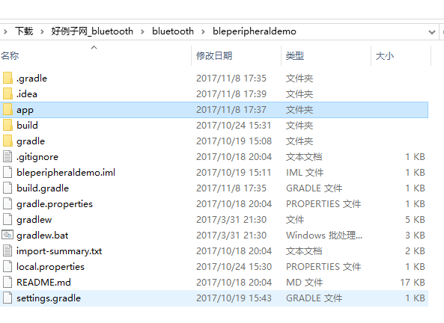Click the README.md file icon

click(7, 282)
